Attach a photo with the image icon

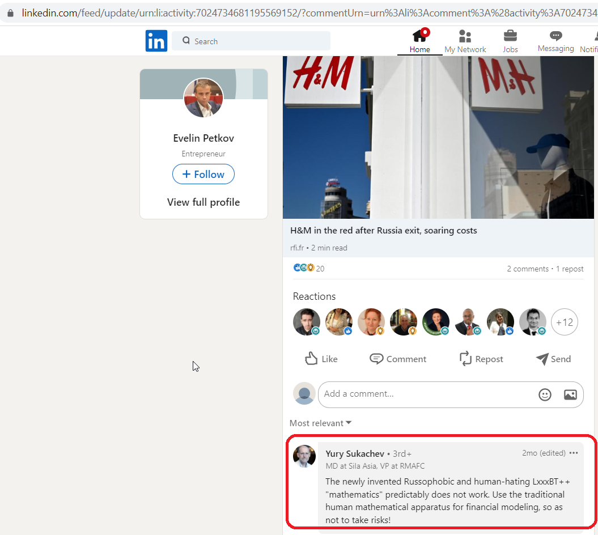(570, 394)
